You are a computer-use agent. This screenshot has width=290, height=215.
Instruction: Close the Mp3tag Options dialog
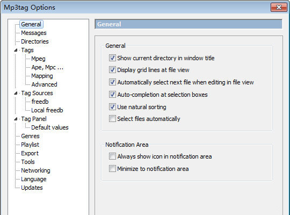(279, 8)
